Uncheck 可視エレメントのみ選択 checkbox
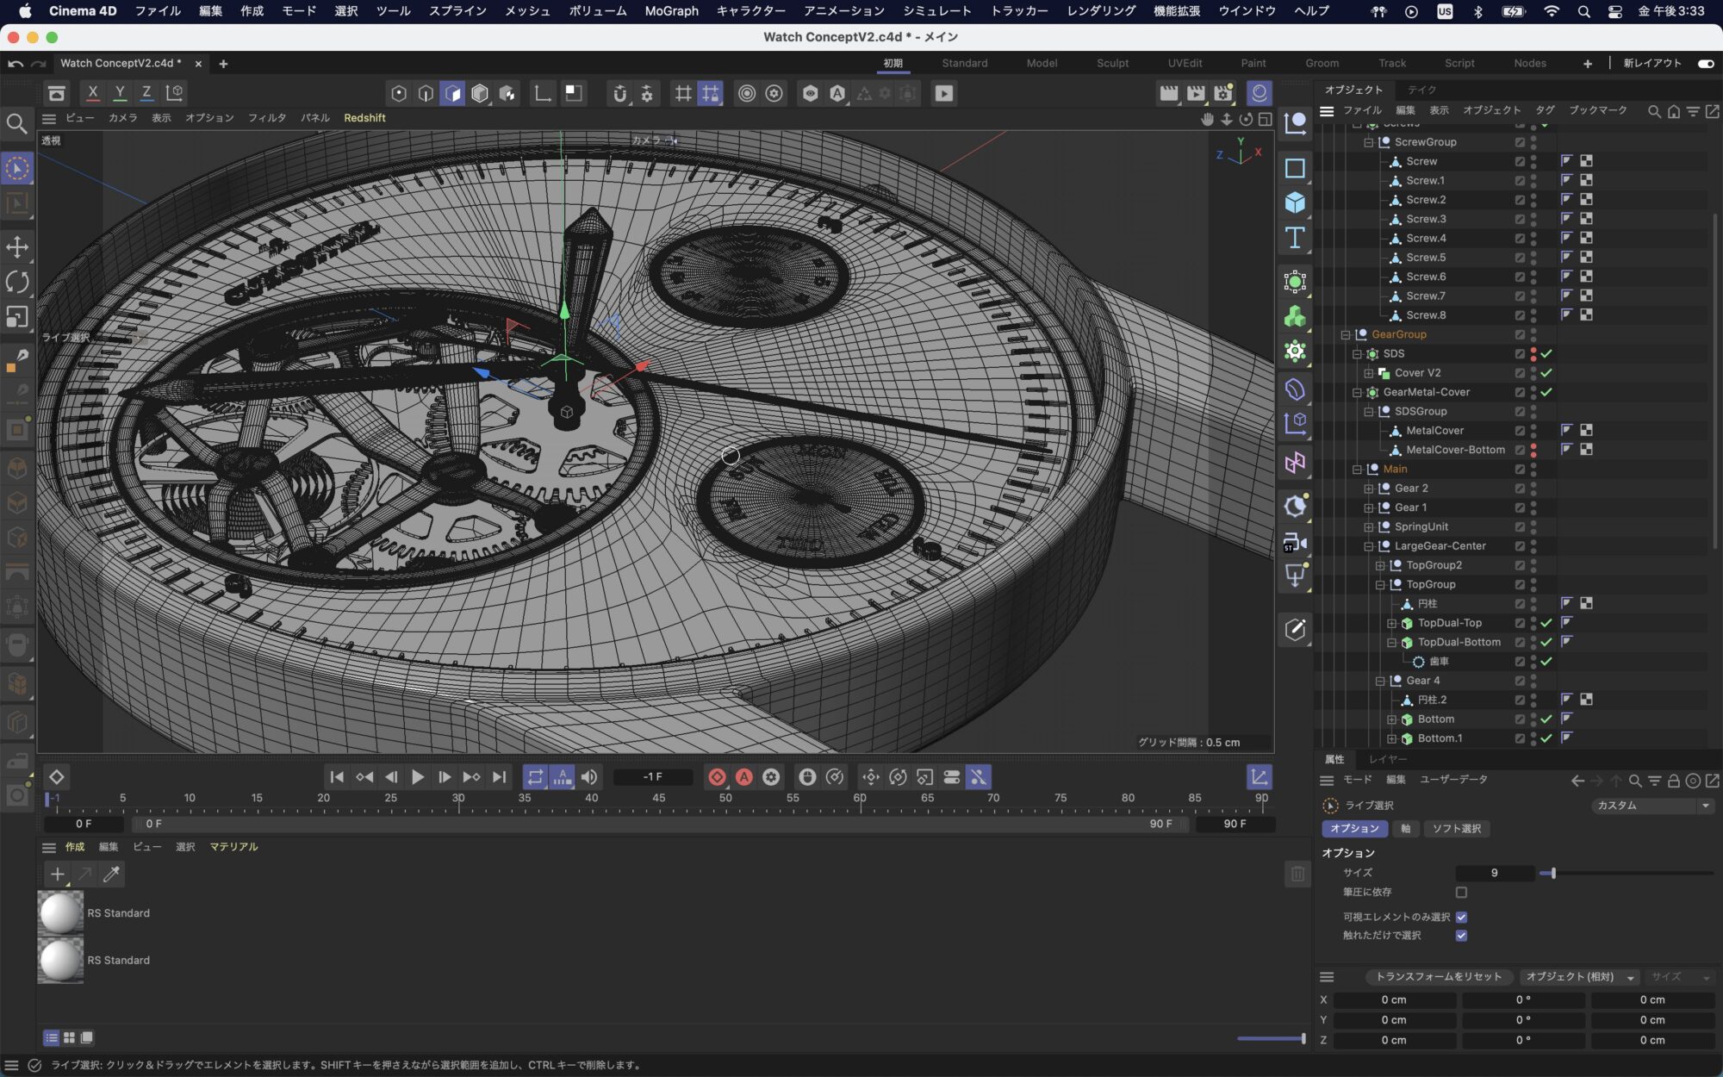 click(x=1461, y=917)
